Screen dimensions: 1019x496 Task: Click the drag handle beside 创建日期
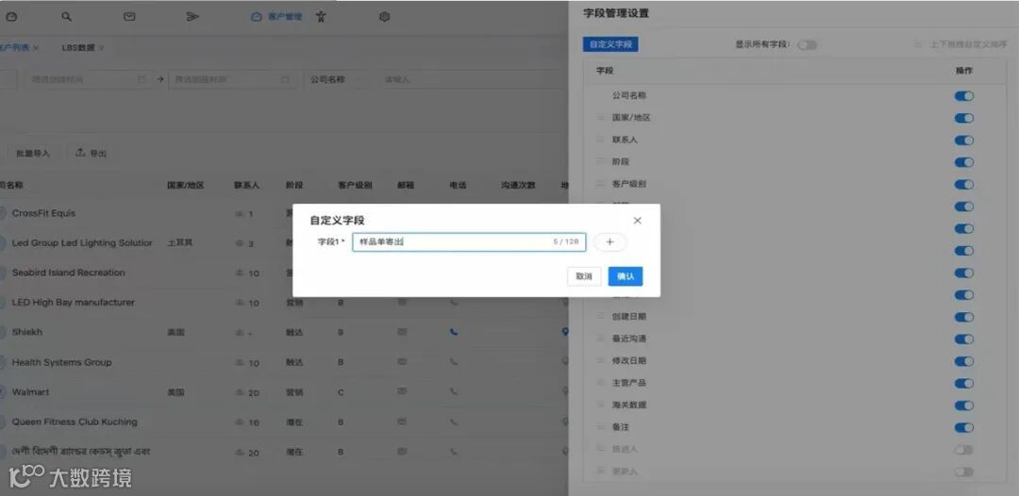click(600, 316)
